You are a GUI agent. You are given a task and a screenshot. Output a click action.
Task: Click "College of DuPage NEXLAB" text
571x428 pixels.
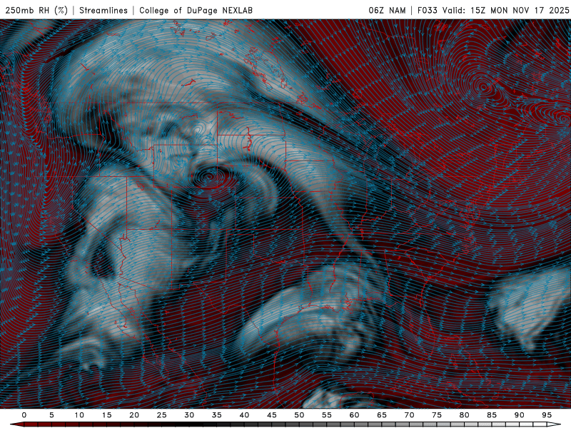[196, 10]
